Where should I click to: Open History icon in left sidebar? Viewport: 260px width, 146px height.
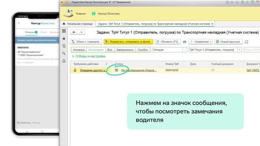coord(64,46)
